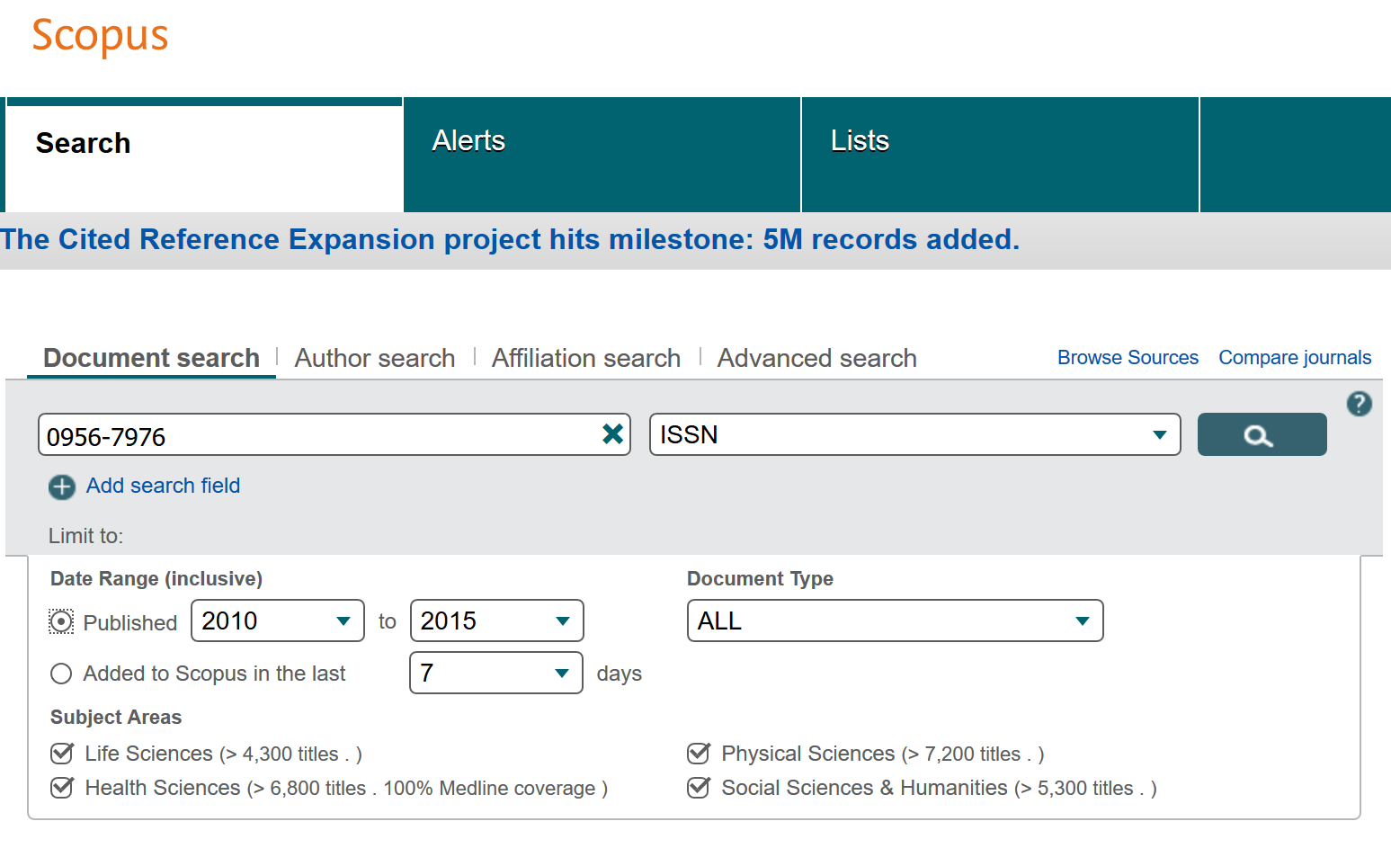
Task: Click the Scopus logo
Action: (x=99, y=35)
